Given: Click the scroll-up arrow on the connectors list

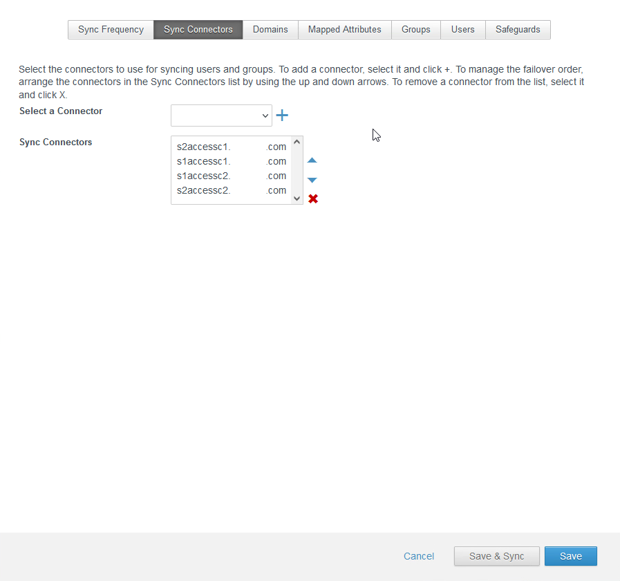Looking at the screenshot, I should coord(297,141).
